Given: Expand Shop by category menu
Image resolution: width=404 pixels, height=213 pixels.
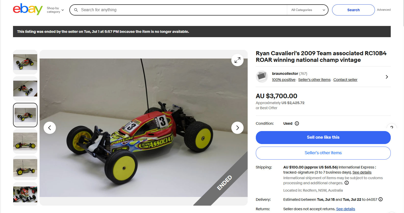Looking at the screenshot, I should click(x=55, y=10).
